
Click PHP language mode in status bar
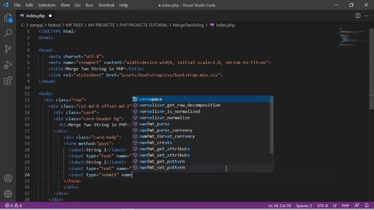(x=345, y=206)
